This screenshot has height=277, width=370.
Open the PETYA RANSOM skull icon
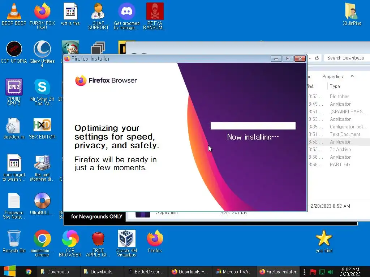click(155, 16)
